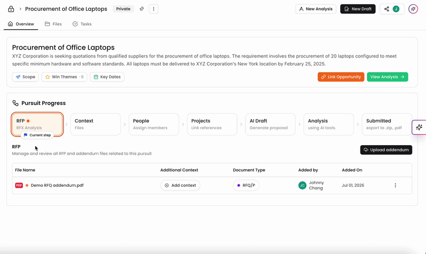The width and height of the screenshot is (426, 254).
Task: Click Add context for the addendum file
Action: (180, 185)
